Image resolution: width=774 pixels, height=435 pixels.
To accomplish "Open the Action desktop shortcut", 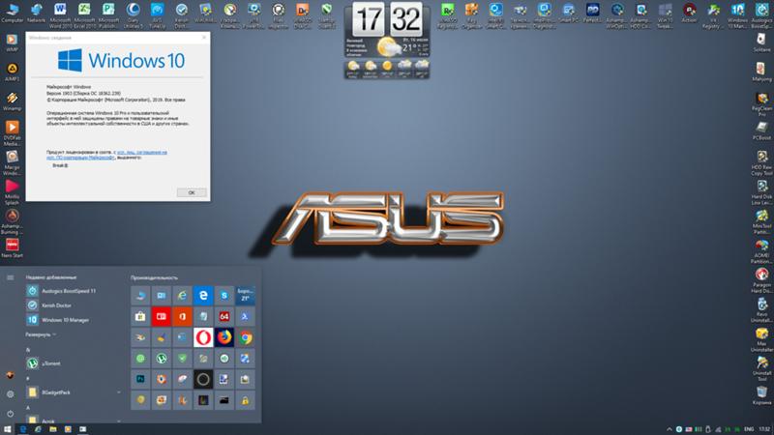I will pyautogui.click(x=689, y=13).
